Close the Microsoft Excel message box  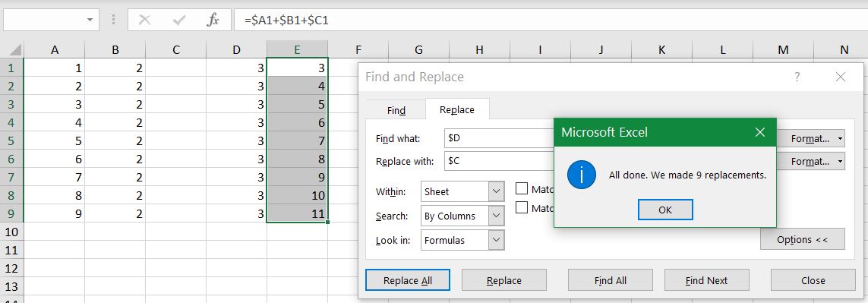[760, 132]
